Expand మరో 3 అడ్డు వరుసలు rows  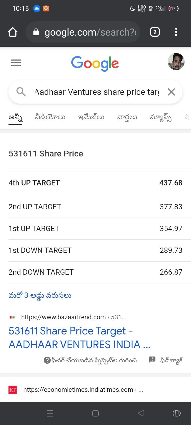[40, 295]
